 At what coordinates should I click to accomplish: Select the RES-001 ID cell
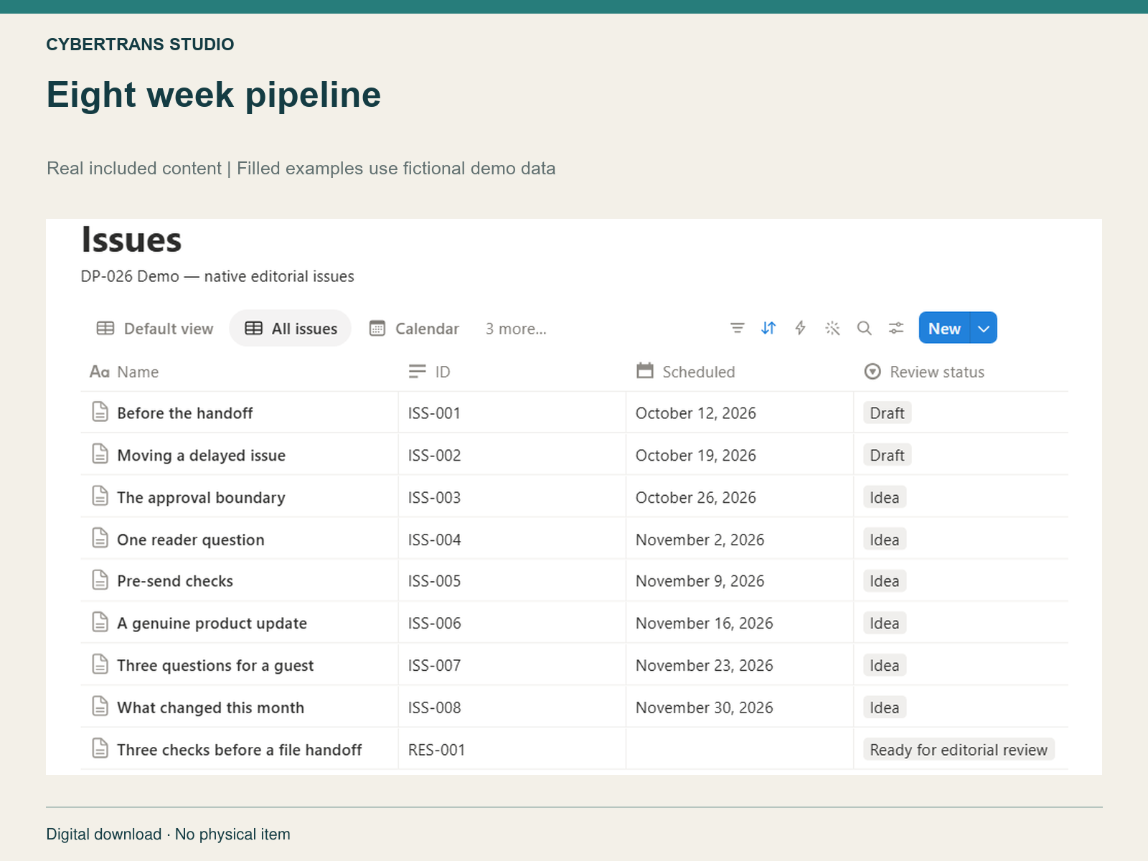512,749
